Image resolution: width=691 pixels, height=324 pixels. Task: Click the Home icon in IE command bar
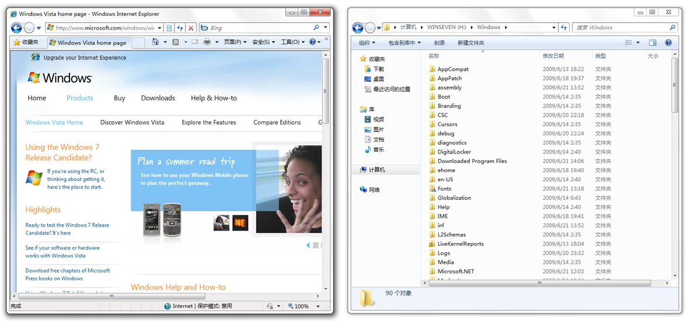[x=155, y=42]
